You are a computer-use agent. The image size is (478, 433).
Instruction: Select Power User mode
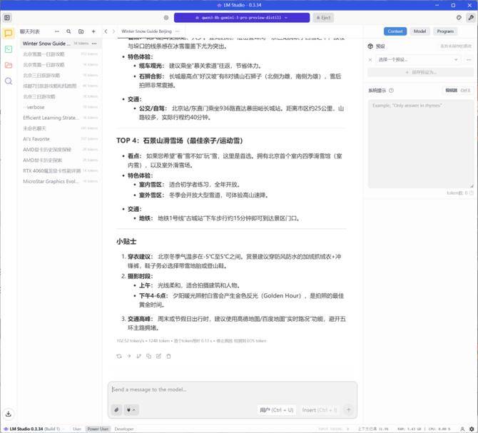pyautogui.click(x=98, y=429)
